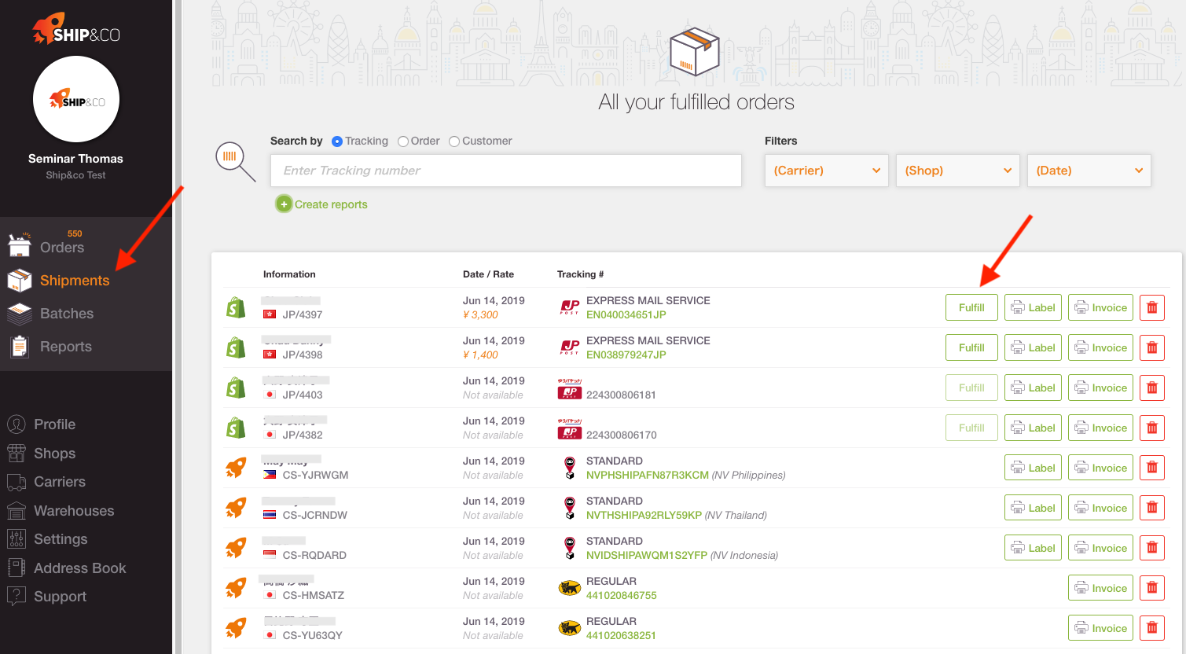Expand the Carrier filter dropdown
The height and width of the screenshot is (654, 1186).
(x=827, y=171)
